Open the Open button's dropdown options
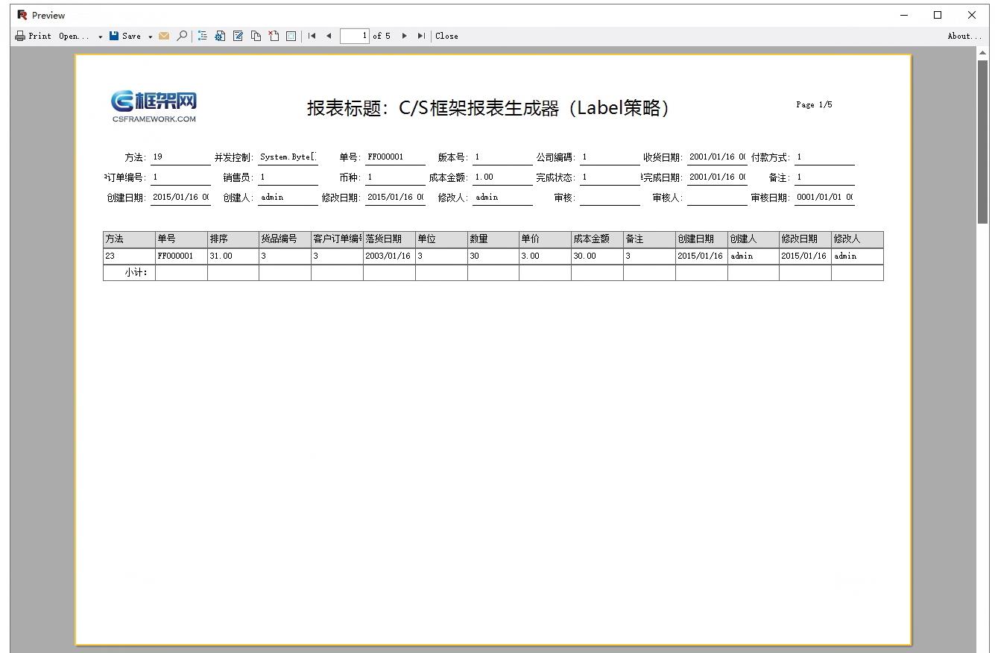Image resolution: width=995 pixels, height=653 pixels. 101,36
